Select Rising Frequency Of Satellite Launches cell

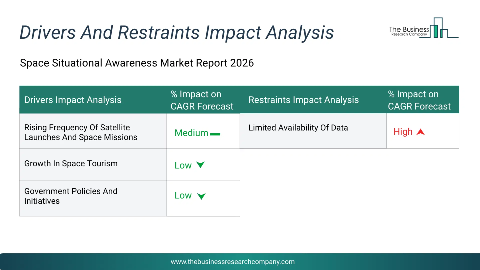(93, 131)
